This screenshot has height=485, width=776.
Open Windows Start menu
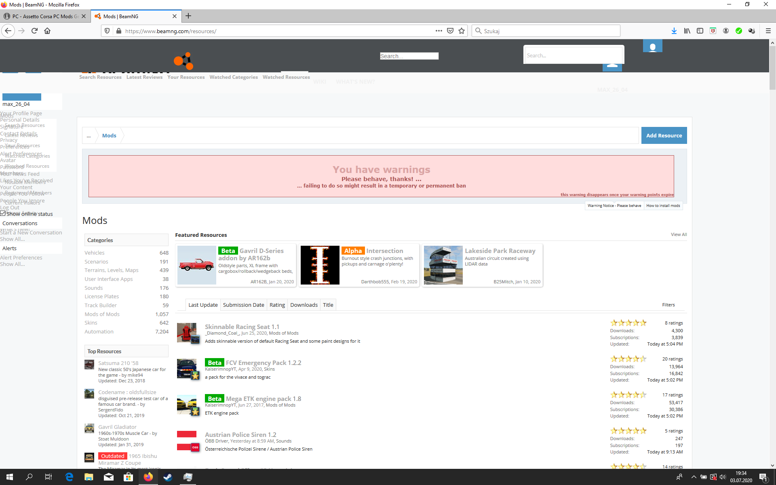(10, 477)
